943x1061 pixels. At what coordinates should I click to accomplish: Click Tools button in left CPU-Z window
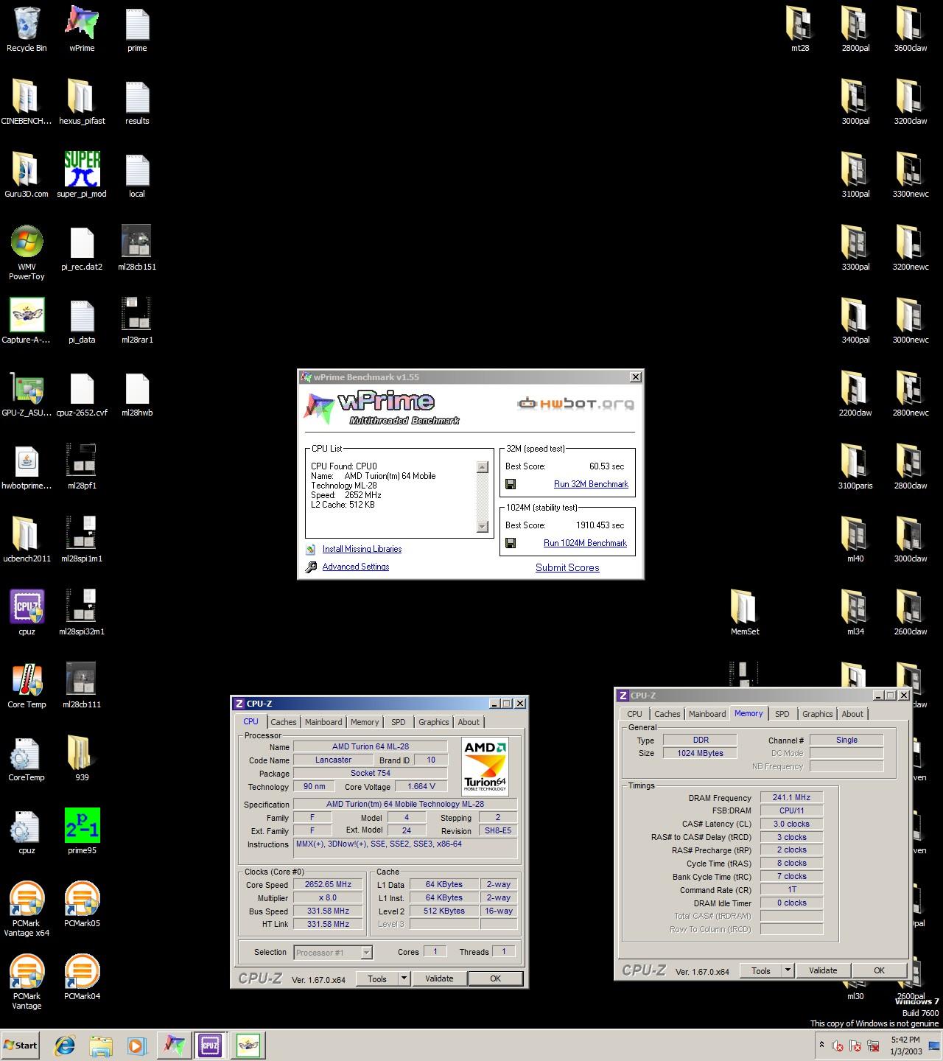[x=377, y=978]
